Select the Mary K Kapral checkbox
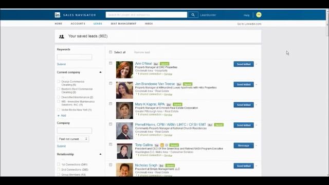Image resolution: width=329 pixels, height=185 pixels. (111, 104)
